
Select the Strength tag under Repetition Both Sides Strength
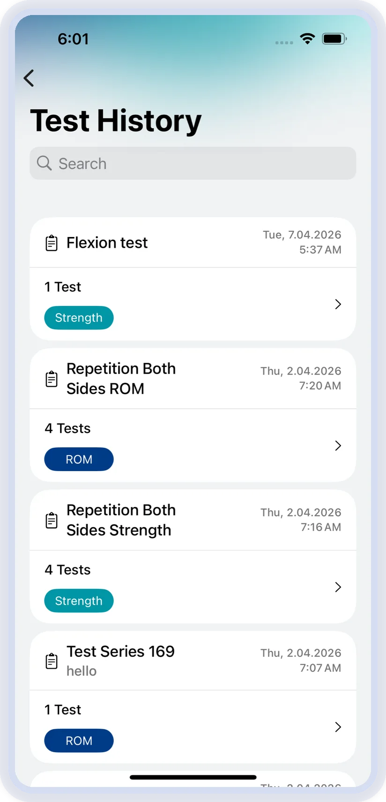pos(79,601)
